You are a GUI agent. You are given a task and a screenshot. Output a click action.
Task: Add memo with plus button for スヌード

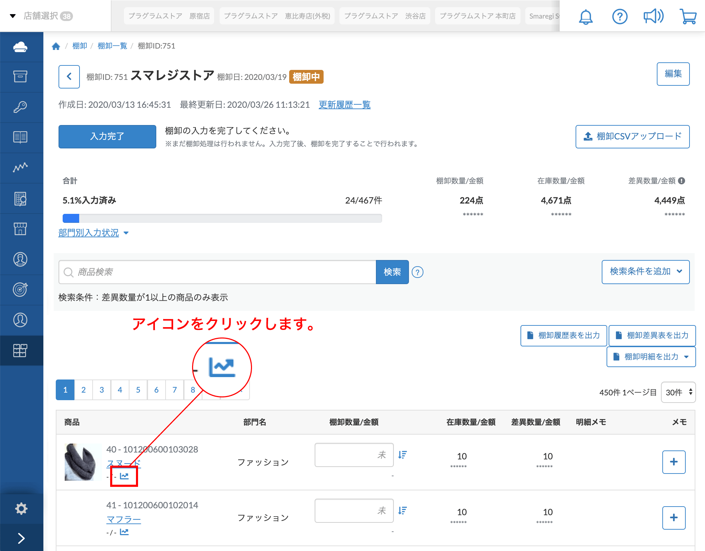(x=674, y=462)
